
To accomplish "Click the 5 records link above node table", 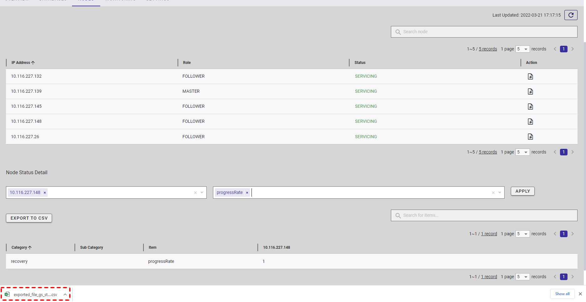I will [488, 49].
